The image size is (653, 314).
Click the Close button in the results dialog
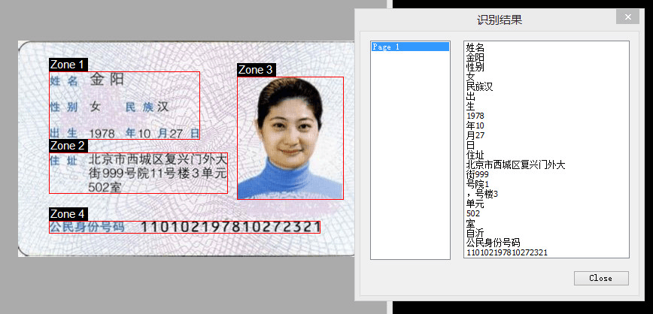[600, 278]
